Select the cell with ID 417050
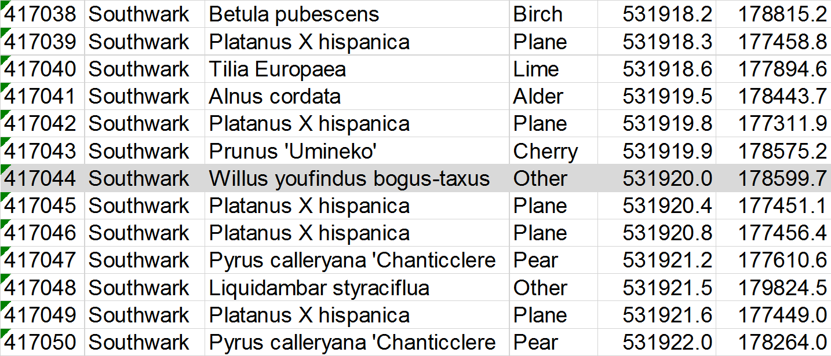Image resolution: width=831 pixels, height=356 pixels. pyautogui.click(x=41, y=342)
